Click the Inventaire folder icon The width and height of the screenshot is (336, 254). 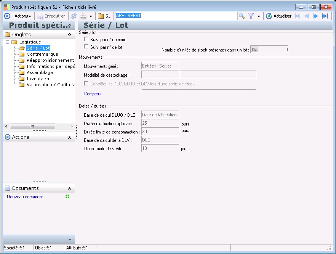pos(21,79)
